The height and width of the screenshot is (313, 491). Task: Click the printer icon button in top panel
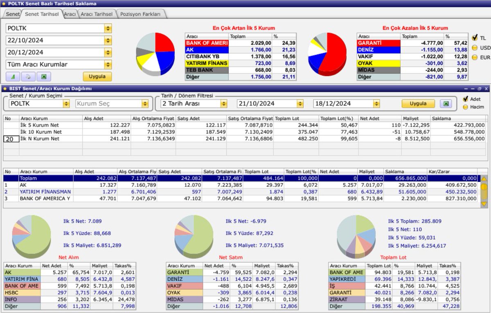[x=28, y=76]
